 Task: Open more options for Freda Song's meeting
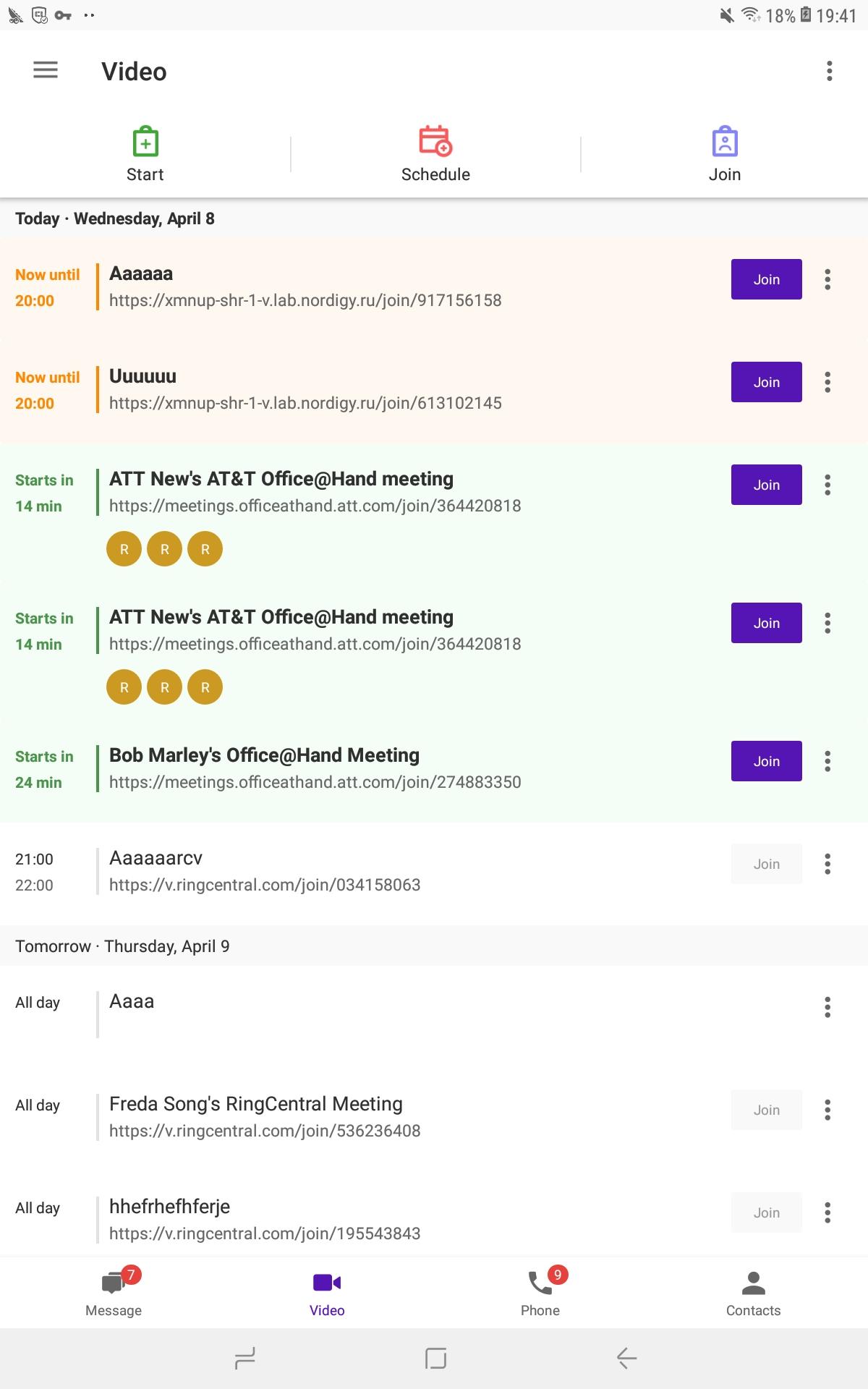coord(827,1110)
